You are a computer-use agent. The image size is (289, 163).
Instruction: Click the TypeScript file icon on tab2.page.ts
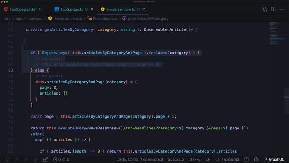[56, 10]
